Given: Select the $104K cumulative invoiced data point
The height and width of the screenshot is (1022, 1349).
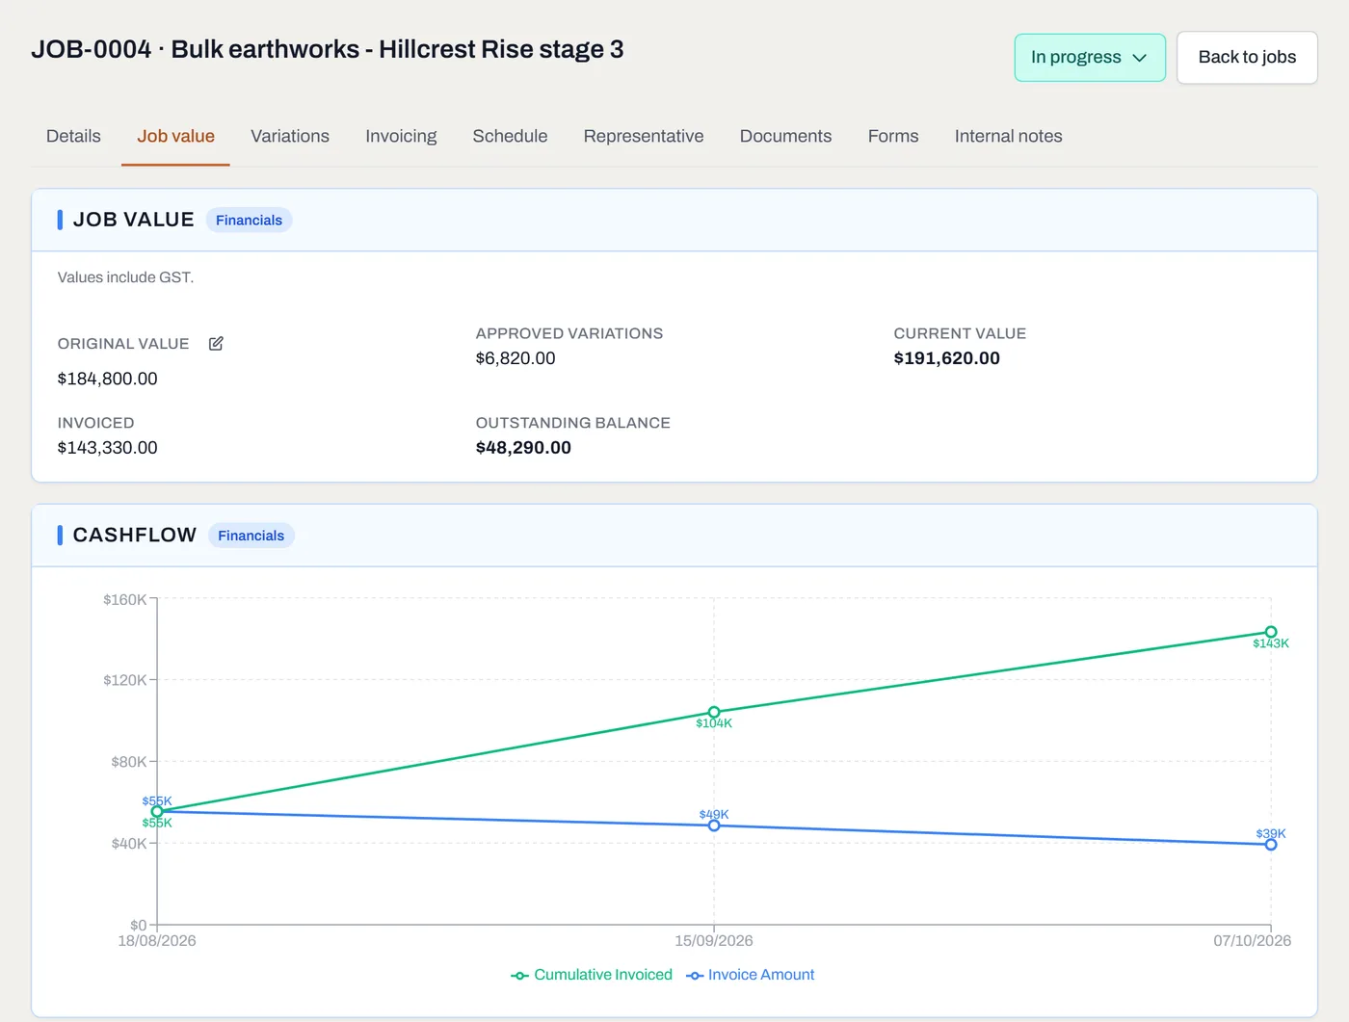Looking at the screenshot, I should click(714, 713).
